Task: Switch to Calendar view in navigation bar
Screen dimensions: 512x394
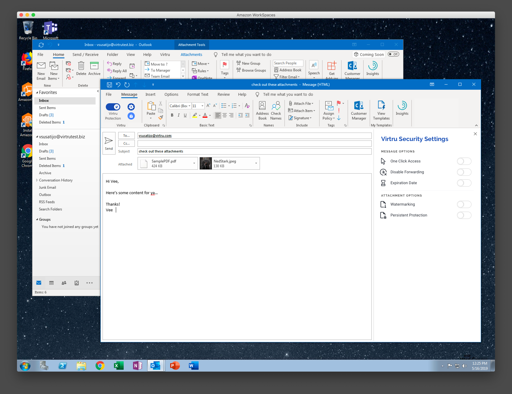Action: point(51,283)
